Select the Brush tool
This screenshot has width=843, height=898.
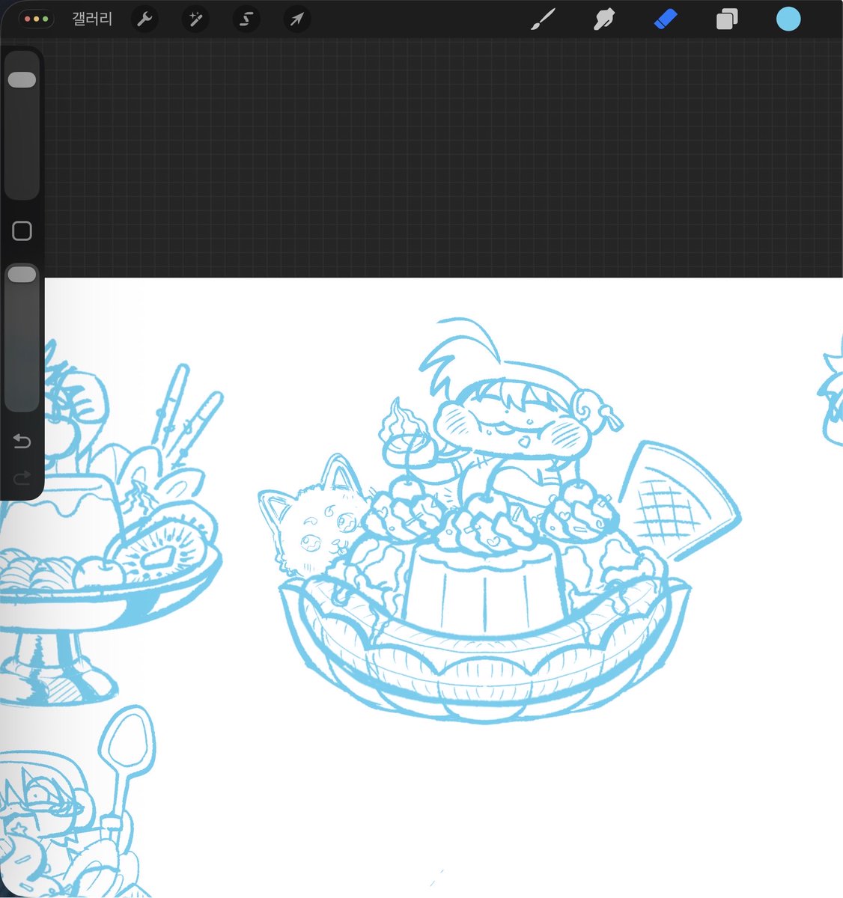tap(543, 19)
